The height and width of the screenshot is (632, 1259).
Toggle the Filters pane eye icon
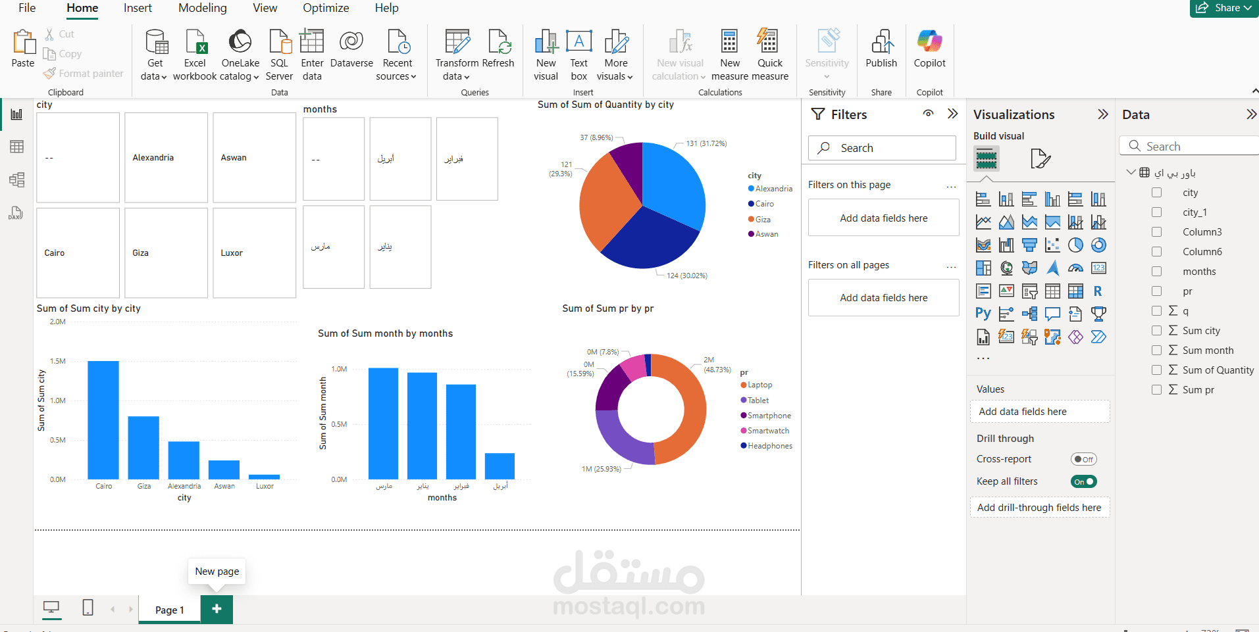click(x=928, y=114)
